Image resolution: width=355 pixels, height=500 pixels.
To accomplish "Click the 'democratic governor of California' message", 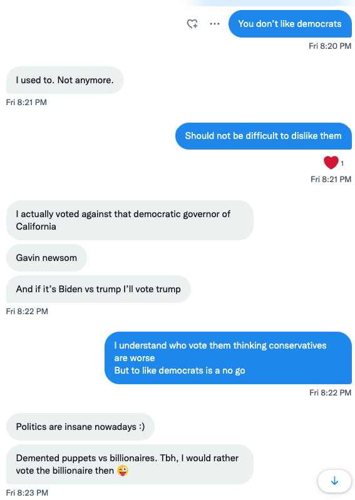I will [130, 220].
